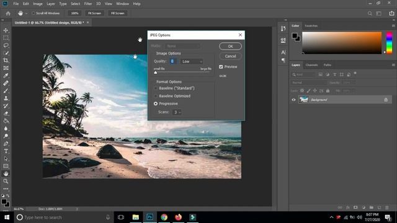
Task: Select the Rectangular Marquee tool
Action: coord(6,38)
